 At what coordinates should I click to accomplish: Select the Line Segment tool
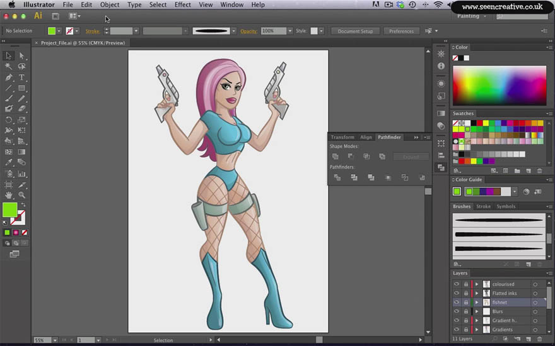pos(8,88)
